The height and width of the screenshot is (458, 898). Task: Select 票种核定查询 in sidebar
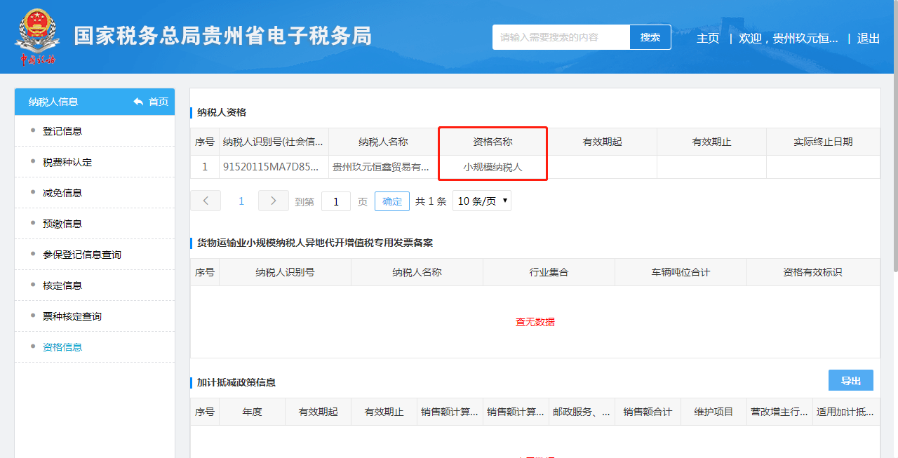click(72, 316)
